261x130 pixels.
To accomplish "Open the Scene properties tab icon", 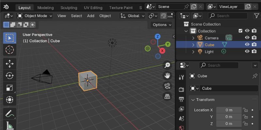I will [x=181, y=119].
